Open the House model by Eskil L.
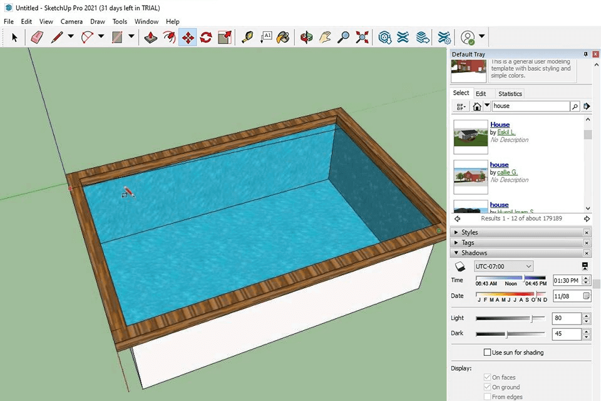The width and height of the screenshot is (601, 401). pos(500,125)
